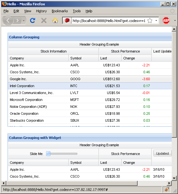Click the red toolbox site icon
The width and height of the screenshot is (178, 194).
click(x=67, y=20)
